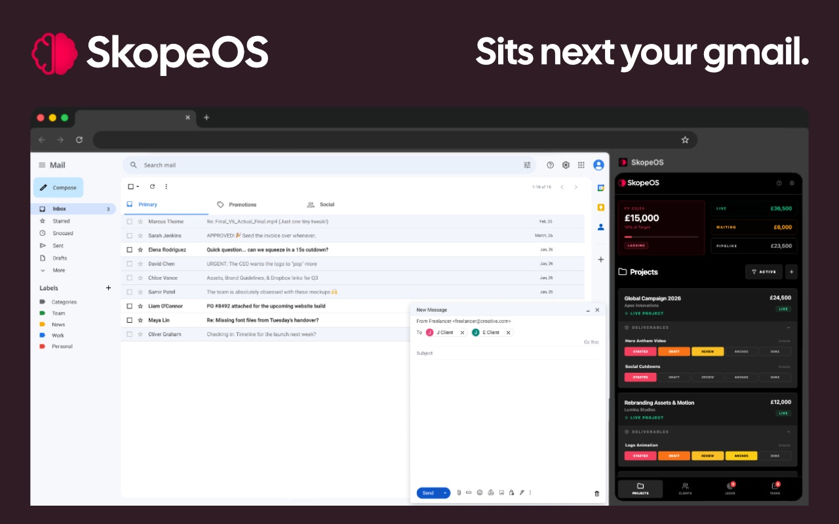Image resolution: width=839 pixels, height=524 pixels.
Task: Show search options filter icon
Action: (527, 165)
